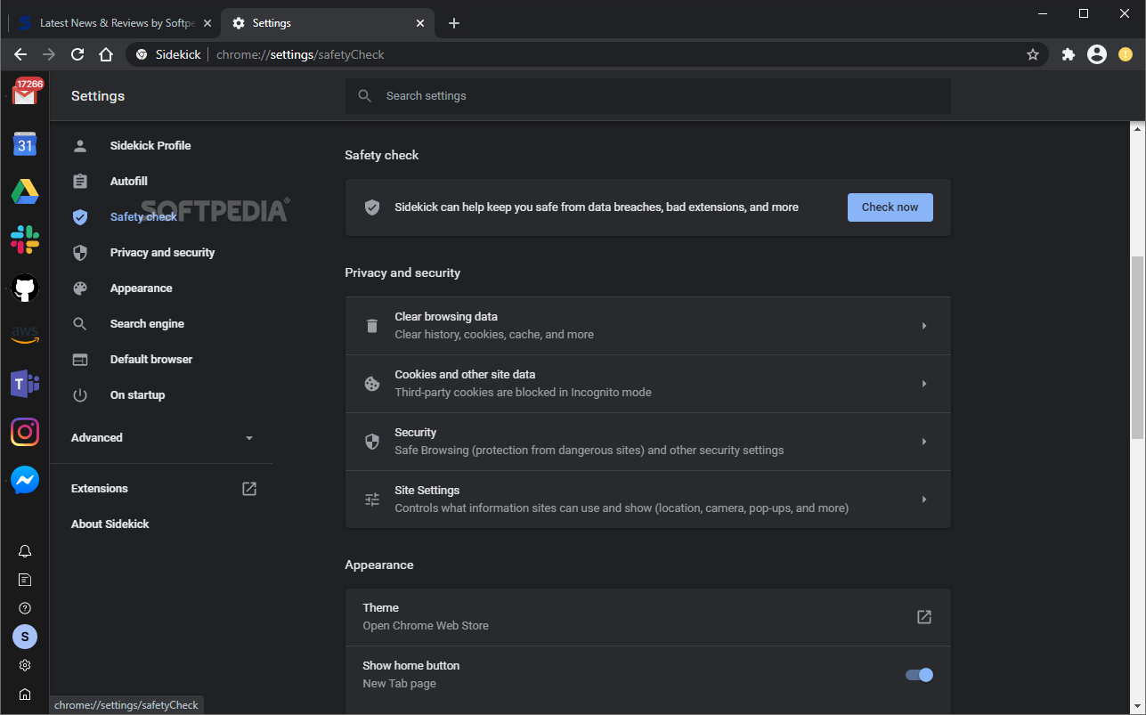This screenshot has height=715, width=1146.
Task: Click the address bar URL
Action: 300,54
